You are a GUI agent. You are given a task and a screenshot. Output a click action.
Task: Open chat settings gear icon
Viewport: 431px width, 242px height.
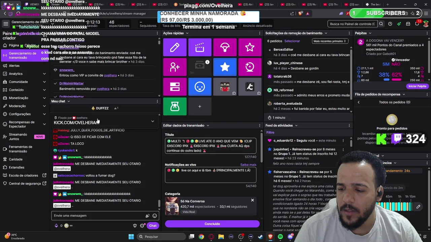point(142,226)
